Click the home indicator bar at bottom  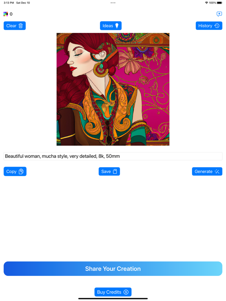click(113, 299)
